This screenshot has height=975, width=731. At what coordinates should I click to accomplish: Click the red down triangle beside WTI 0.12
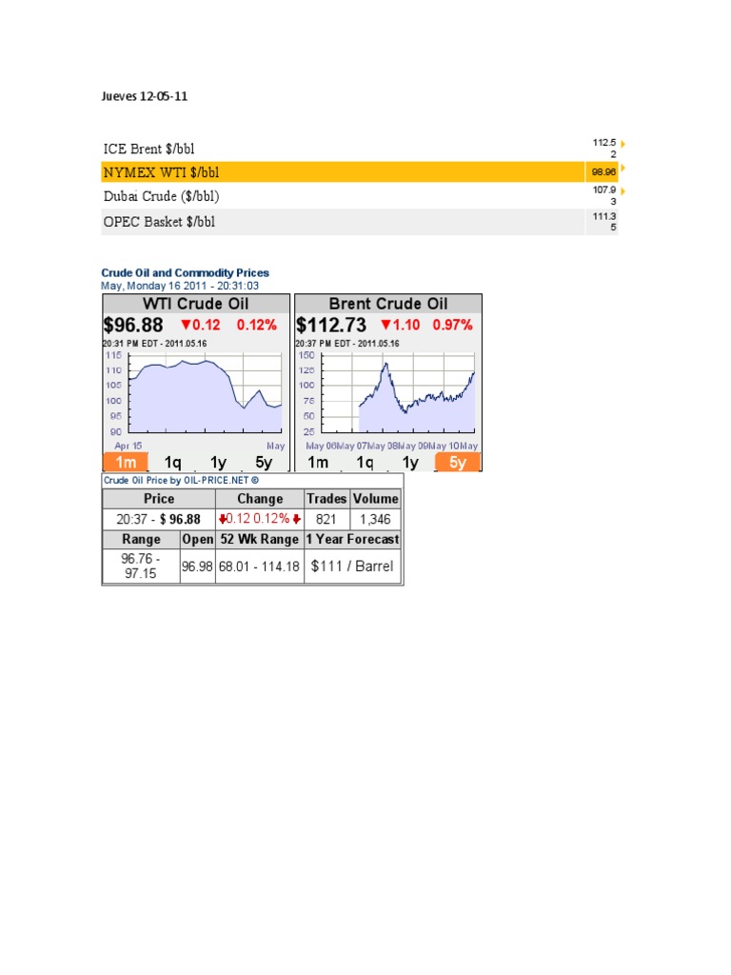click(186, 325)
